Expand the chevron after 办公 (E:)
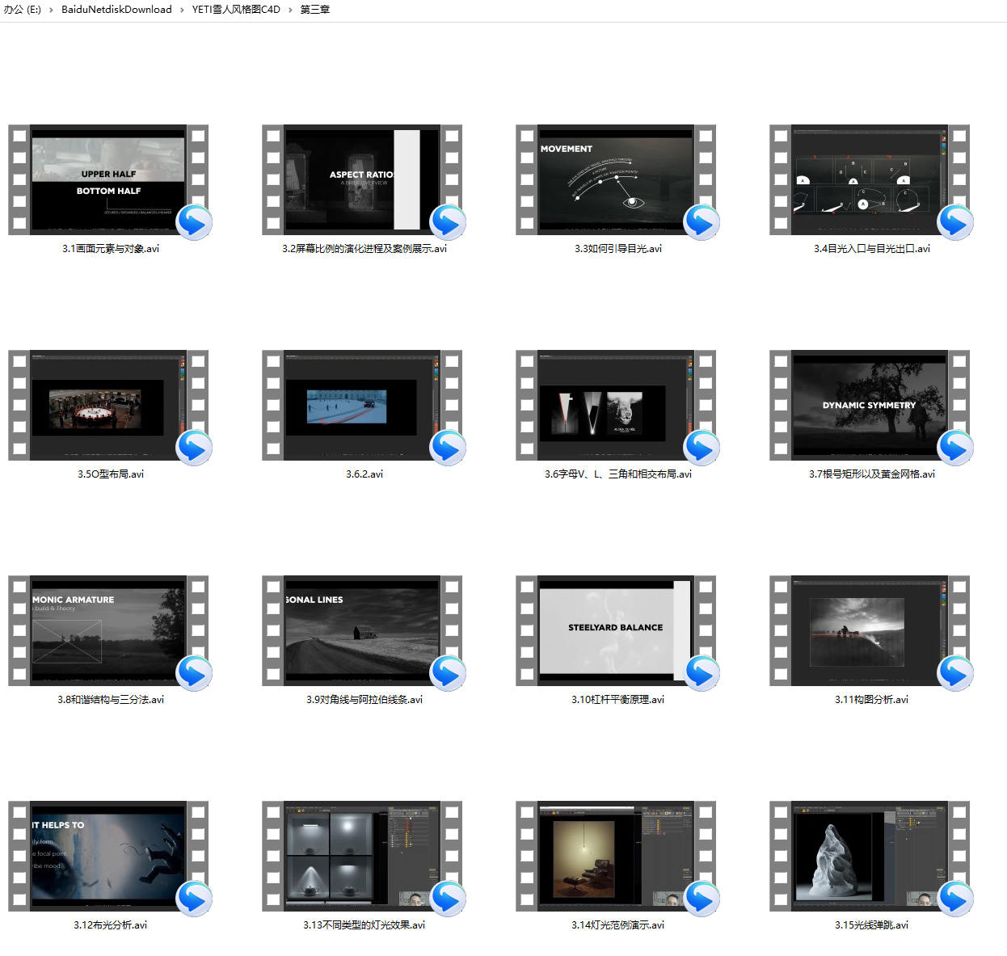Viewport: 1007px width, 956px height. 51,10
